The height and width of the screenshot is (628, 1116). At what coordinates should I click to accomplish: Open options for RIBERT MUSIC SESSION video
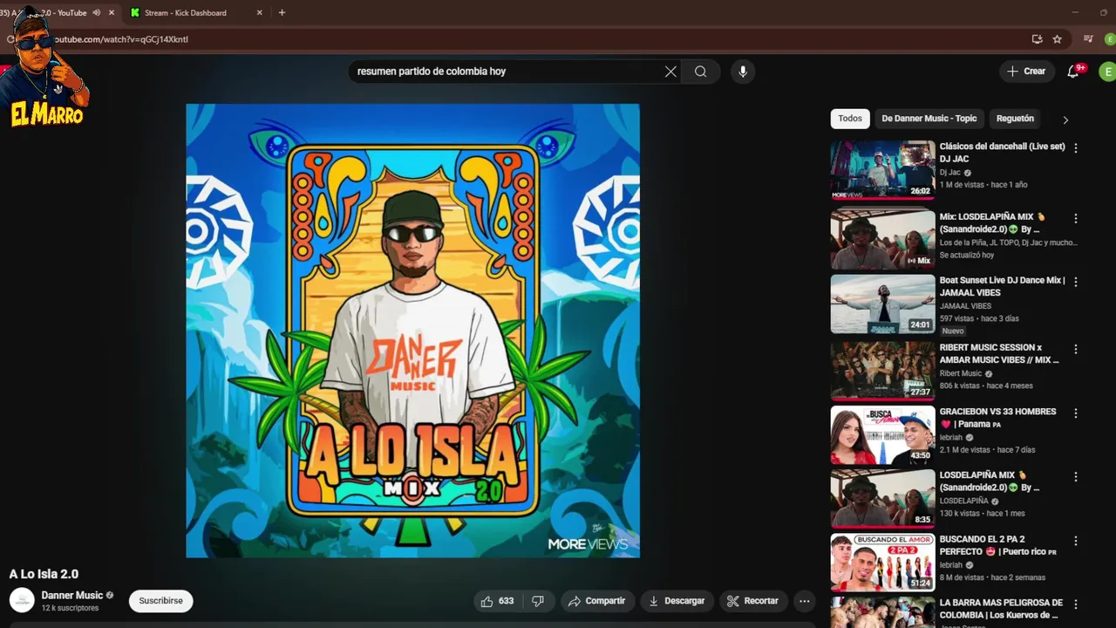point(1075,349)
